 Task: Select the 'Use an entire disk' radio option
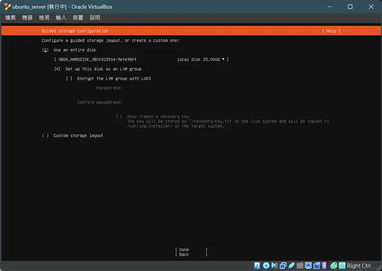pyautogui.click(x=45, y=50)
